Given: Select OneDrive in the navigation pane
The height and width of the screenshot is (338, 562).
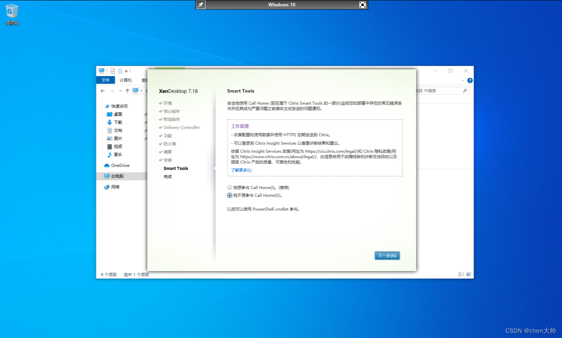Looking at the screenshot, I should 120,165.
